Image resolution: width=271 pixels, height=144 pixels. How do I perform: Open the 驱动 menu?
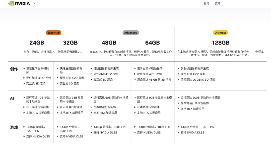pyautogui.click(x=206, y=3)
